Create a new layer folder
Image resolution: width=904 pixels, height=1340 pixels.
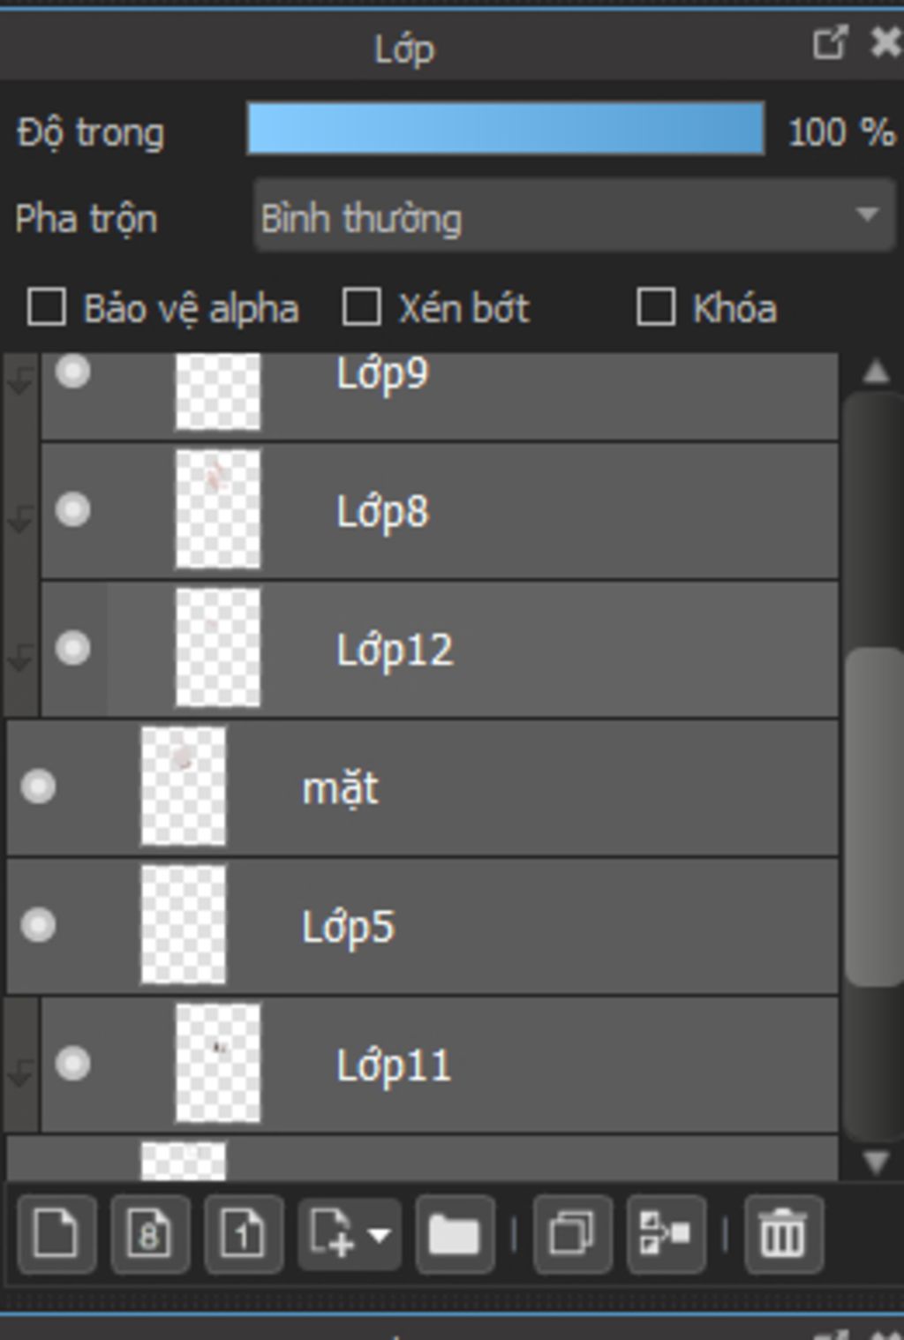pos(454,1233)
